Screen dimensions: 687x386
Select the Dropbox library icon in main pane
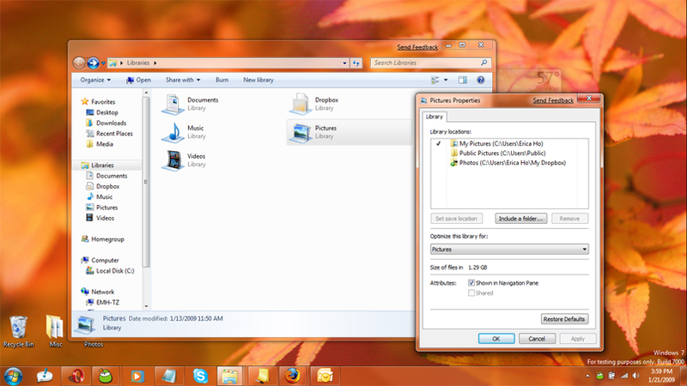click(300, 104)
